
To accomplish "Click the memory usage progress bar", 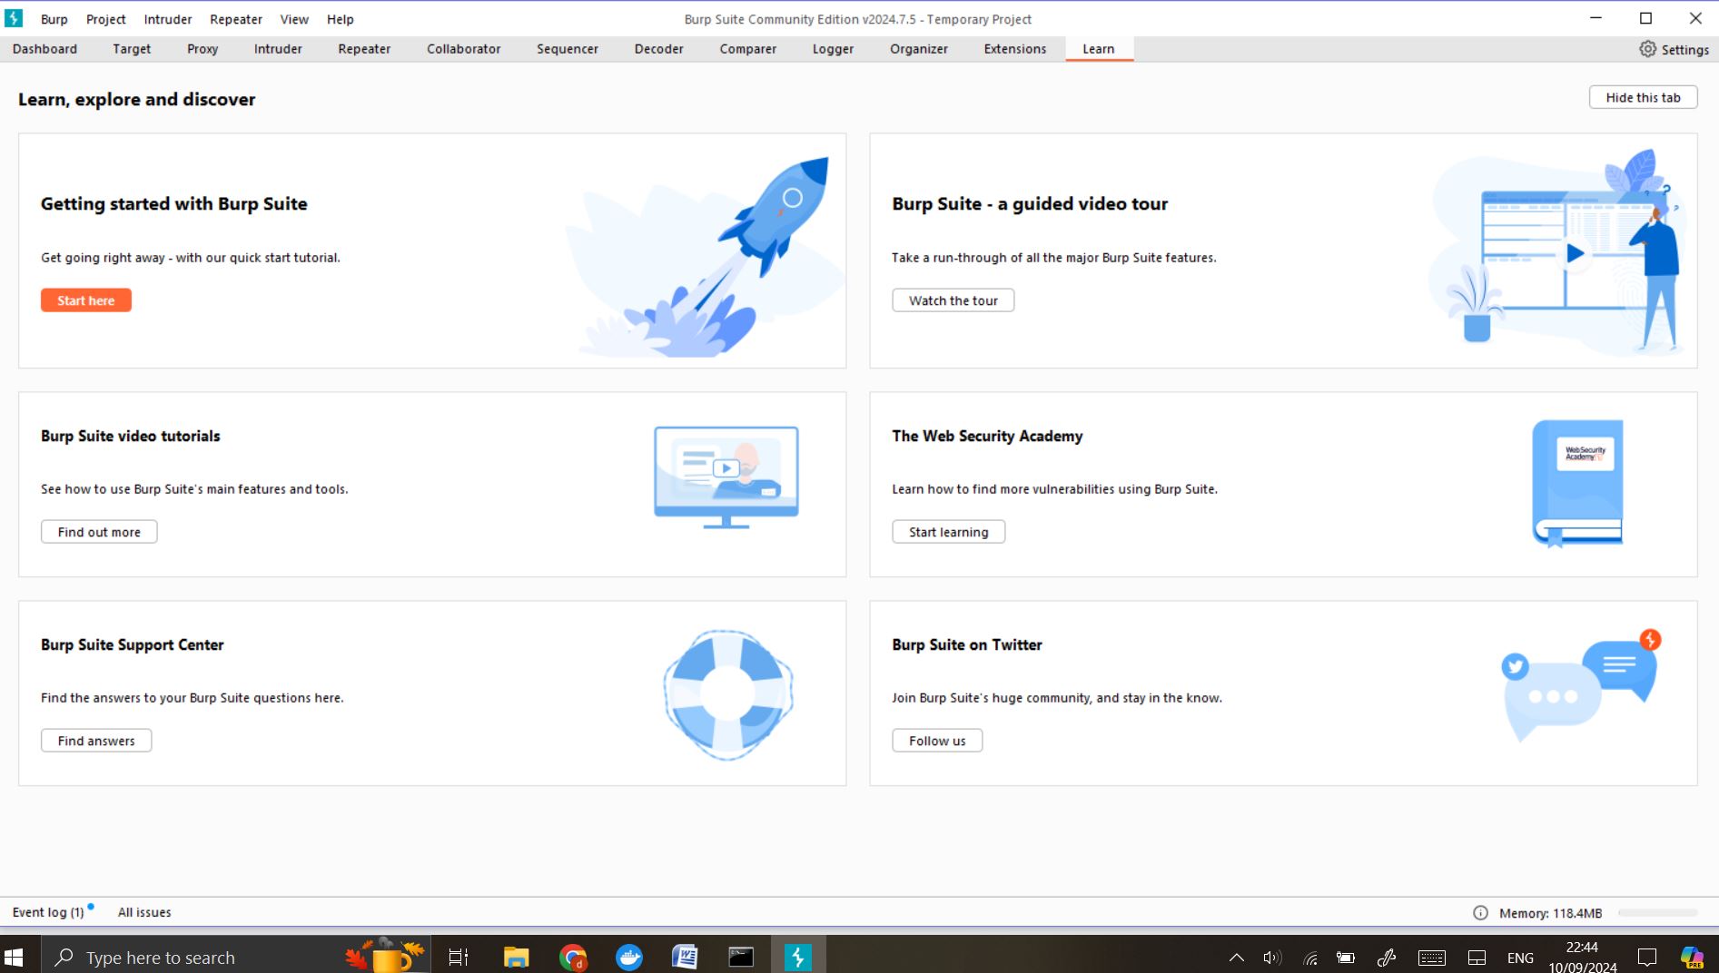I will coord(1657,913).
